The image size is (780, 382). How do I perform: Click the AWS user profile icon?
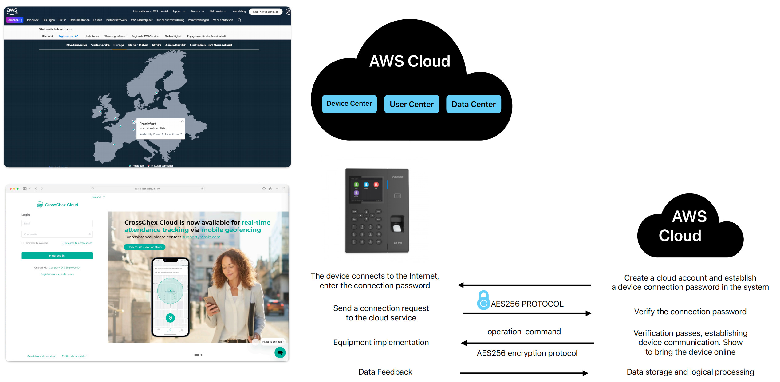point(288,12)
